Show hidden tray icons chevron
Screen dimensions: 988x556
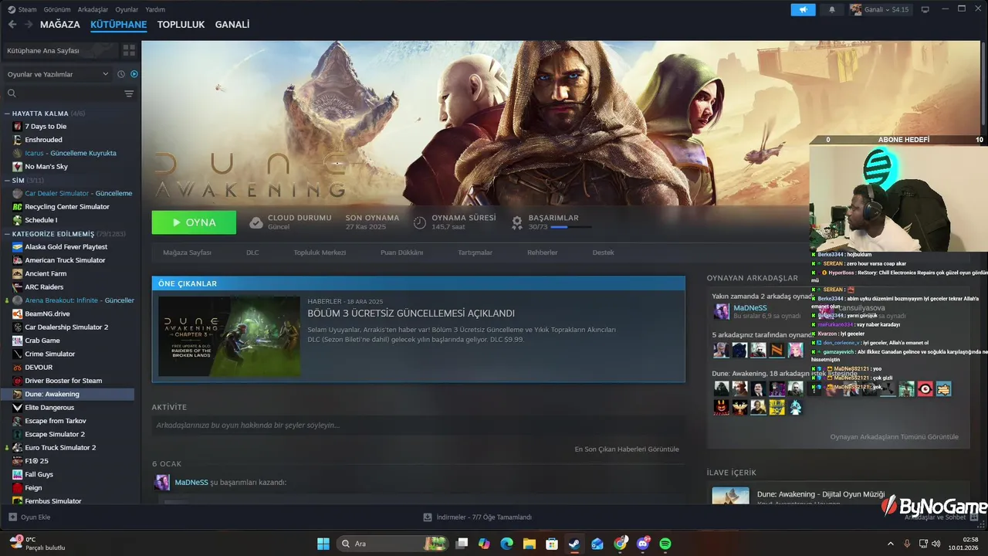point(891,544)
